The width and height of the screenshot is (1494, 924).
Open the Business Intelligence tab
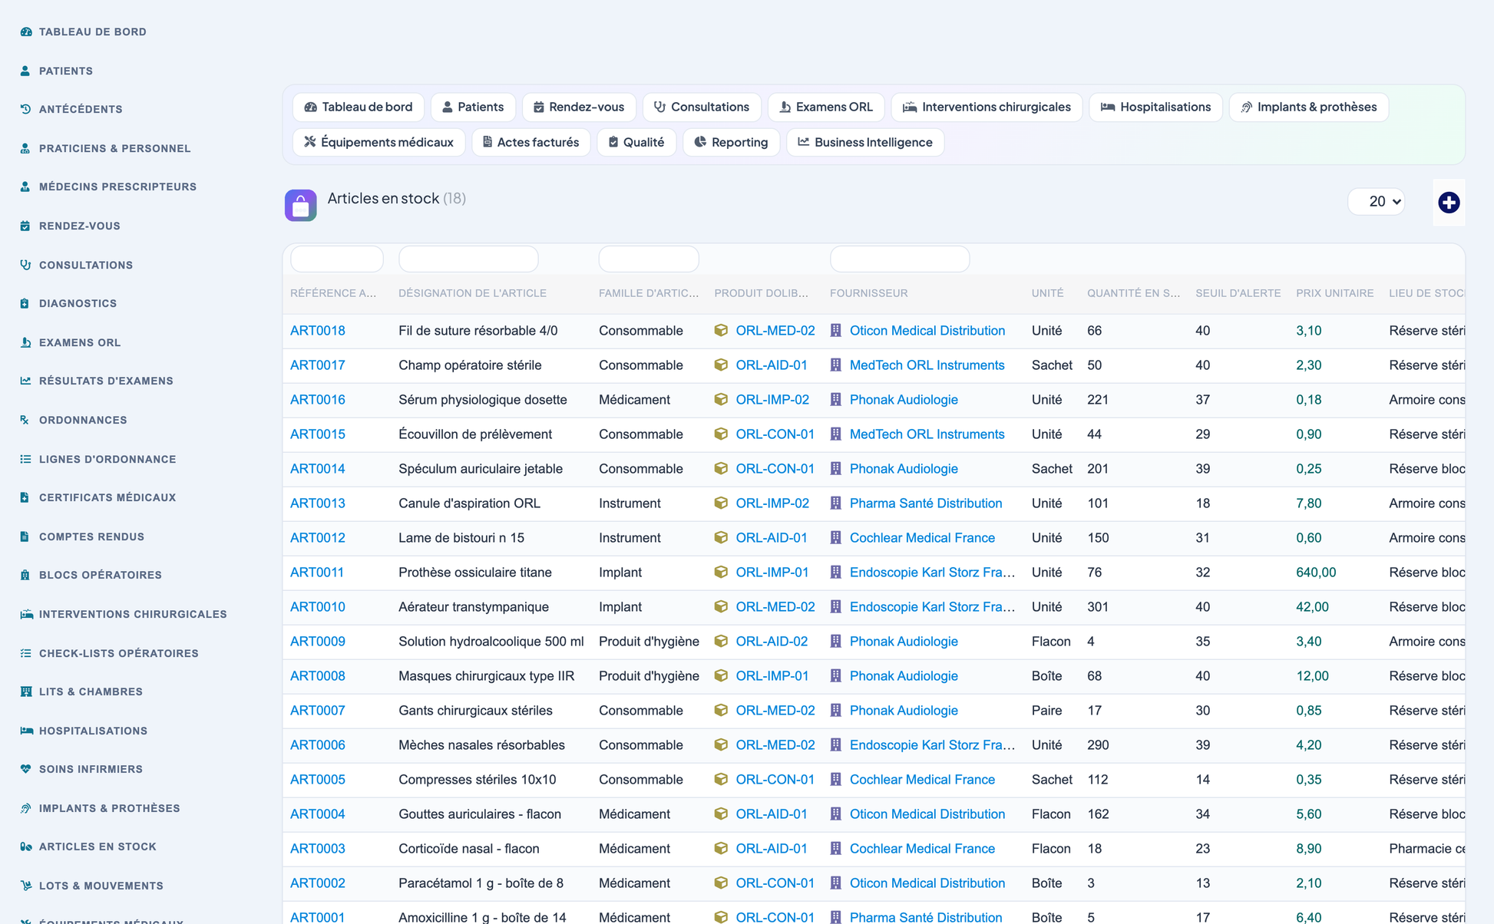(x=865, y=142)
